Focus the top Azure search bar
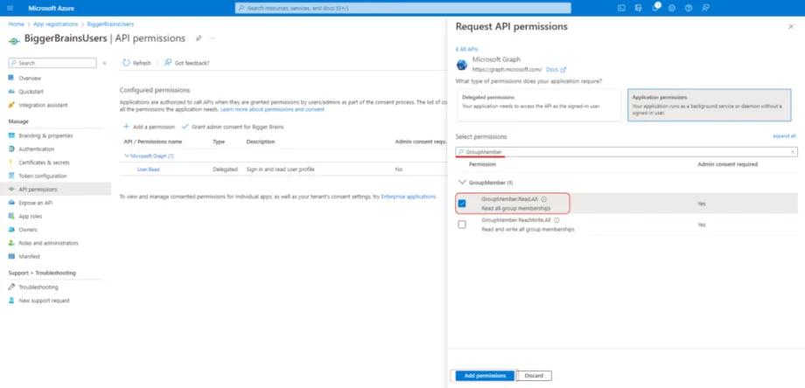 403,8
